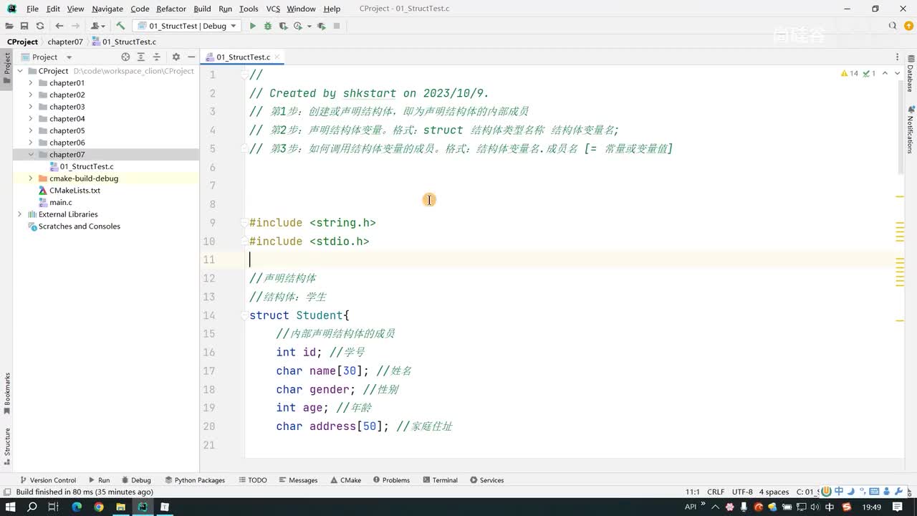Open the Navigate menu
917x516 pixels.
[107, 9]
